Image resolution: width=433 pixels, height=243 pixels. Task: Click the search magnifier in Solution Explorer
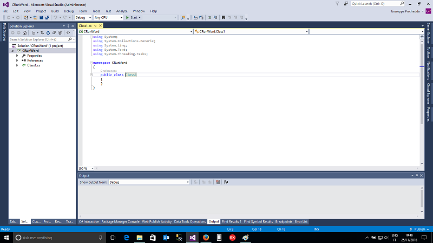coord(70,39)
